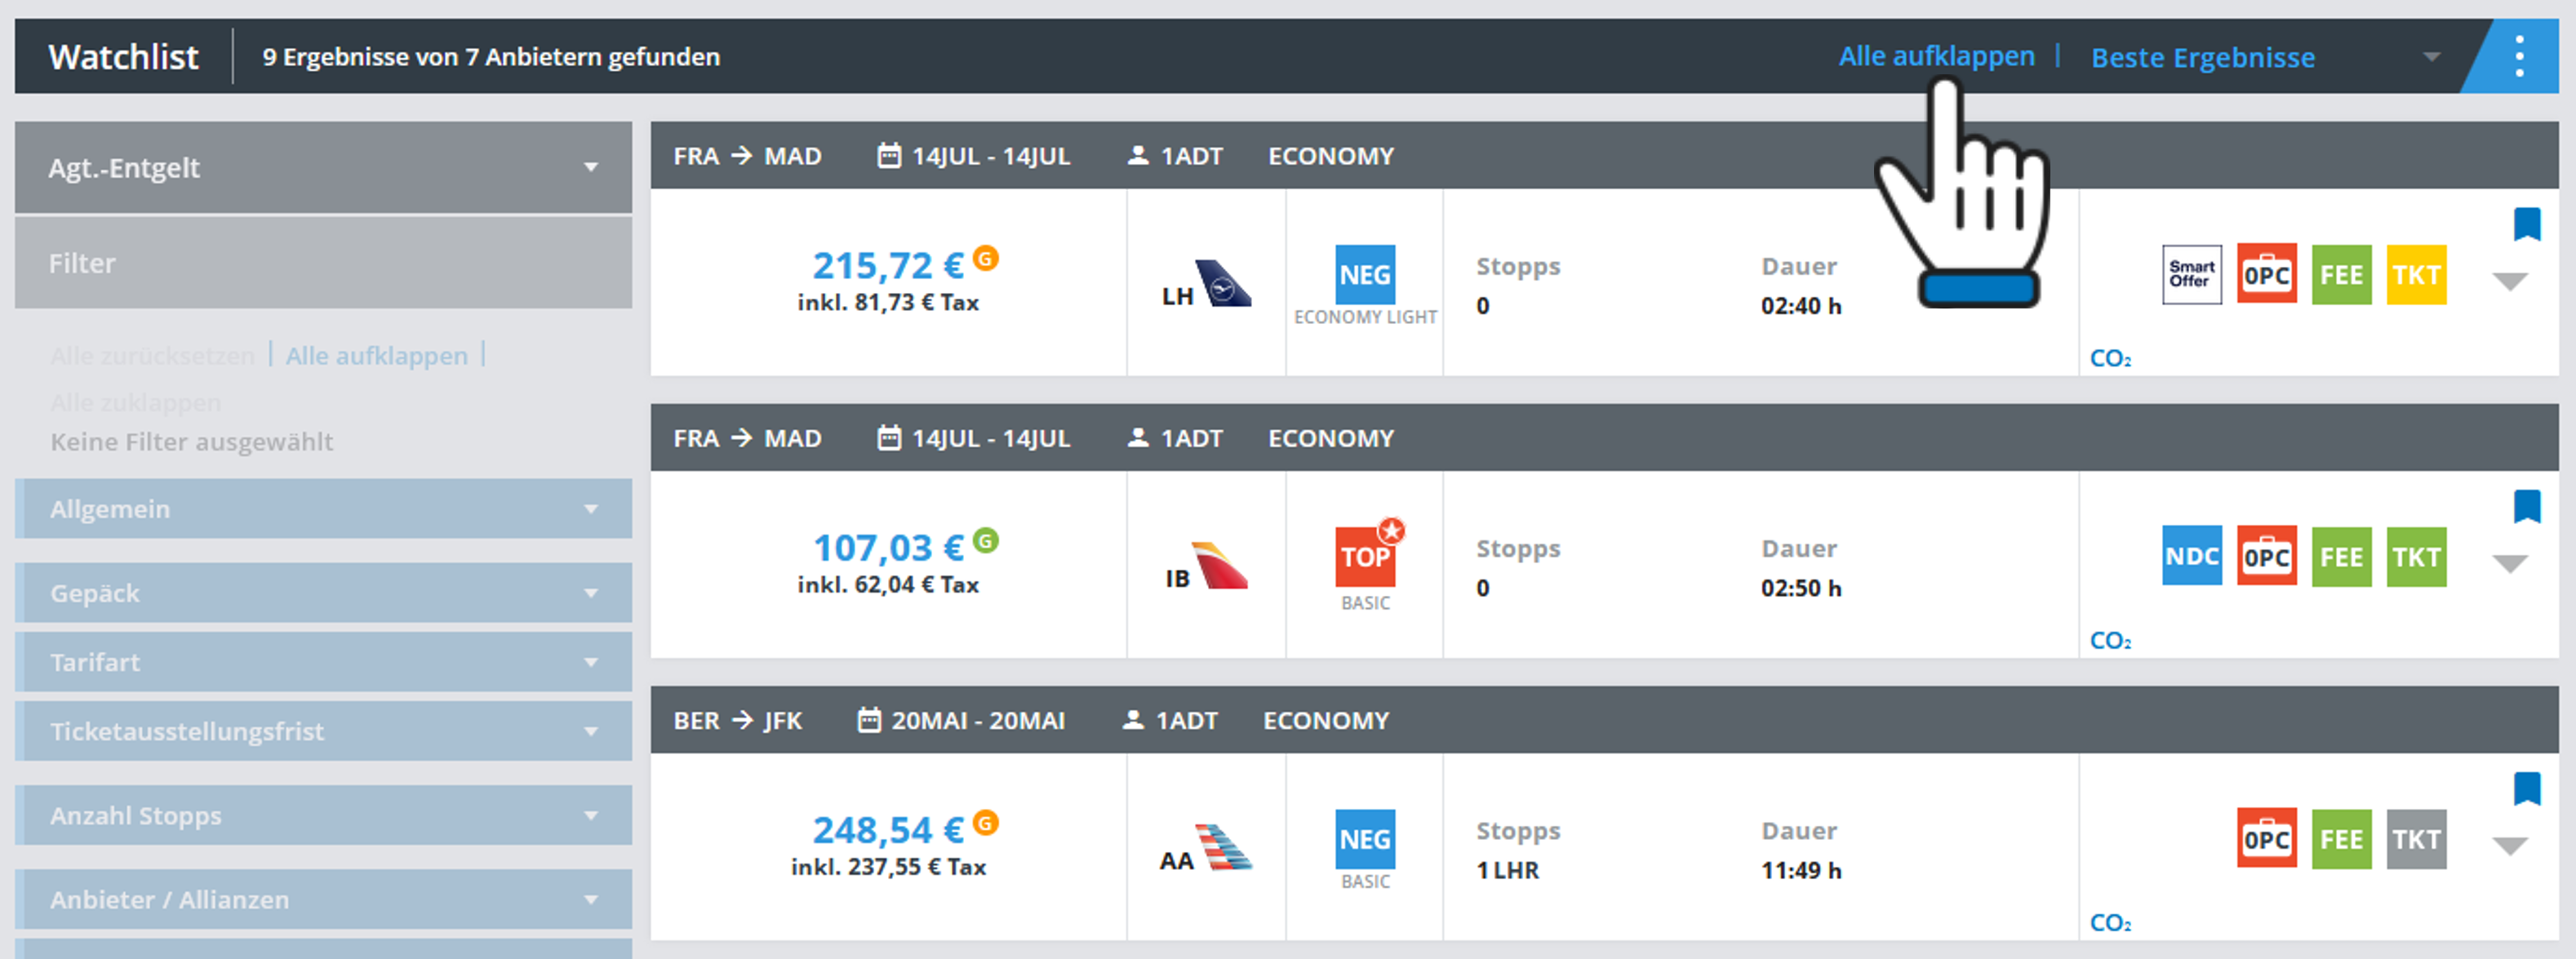The image size is (2576, 959).
Task: Click the TOP fare badge on Iberia result
Action: (x=1365, y=557)
